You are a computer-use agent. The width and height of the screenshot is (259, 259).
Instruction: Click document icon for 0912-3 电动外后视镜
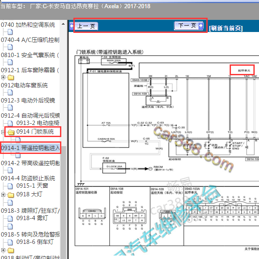(10, 93)
